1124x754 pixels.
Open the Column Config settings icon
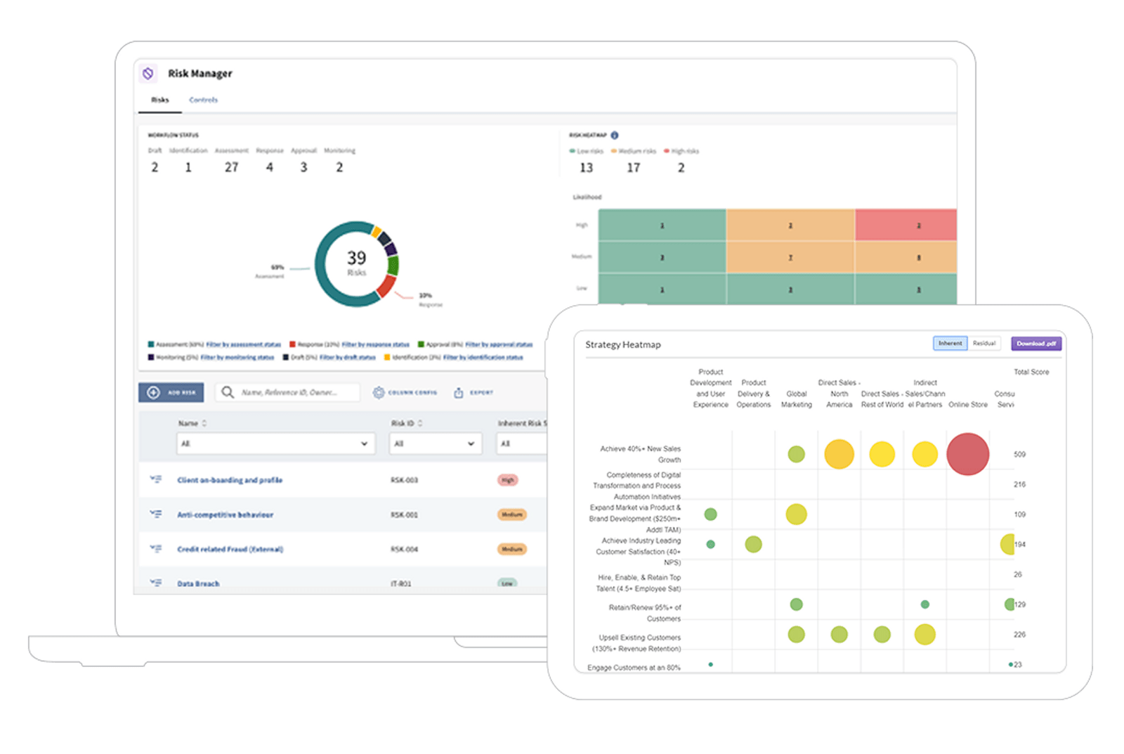click(x=377, y=392)
